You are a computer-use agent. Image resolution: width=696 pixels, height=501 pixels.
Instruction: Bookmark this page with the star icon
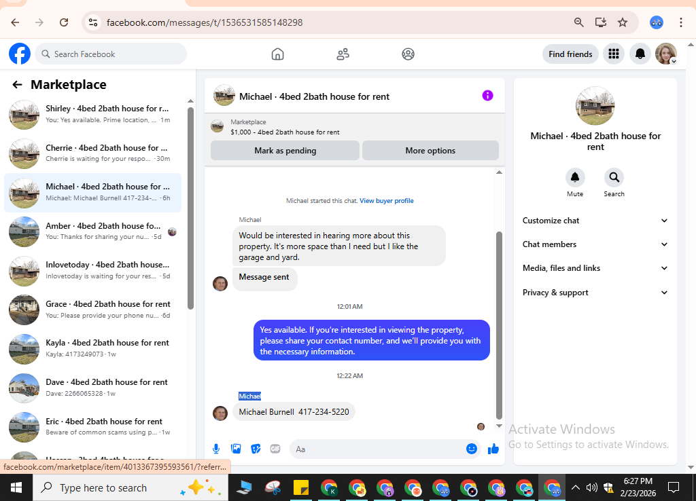(x=623, y=22)
